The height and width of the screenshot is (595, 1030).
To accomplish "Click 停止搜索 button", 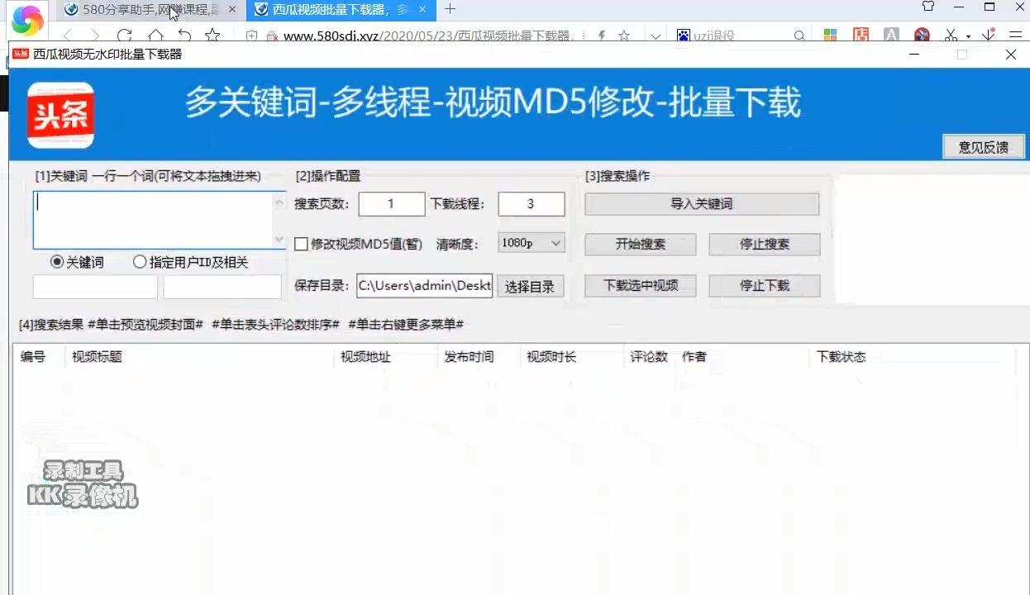I will [x=765, y=245].
